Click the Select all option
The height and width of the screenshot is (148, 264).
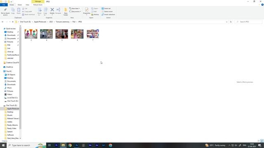point(106,9)
